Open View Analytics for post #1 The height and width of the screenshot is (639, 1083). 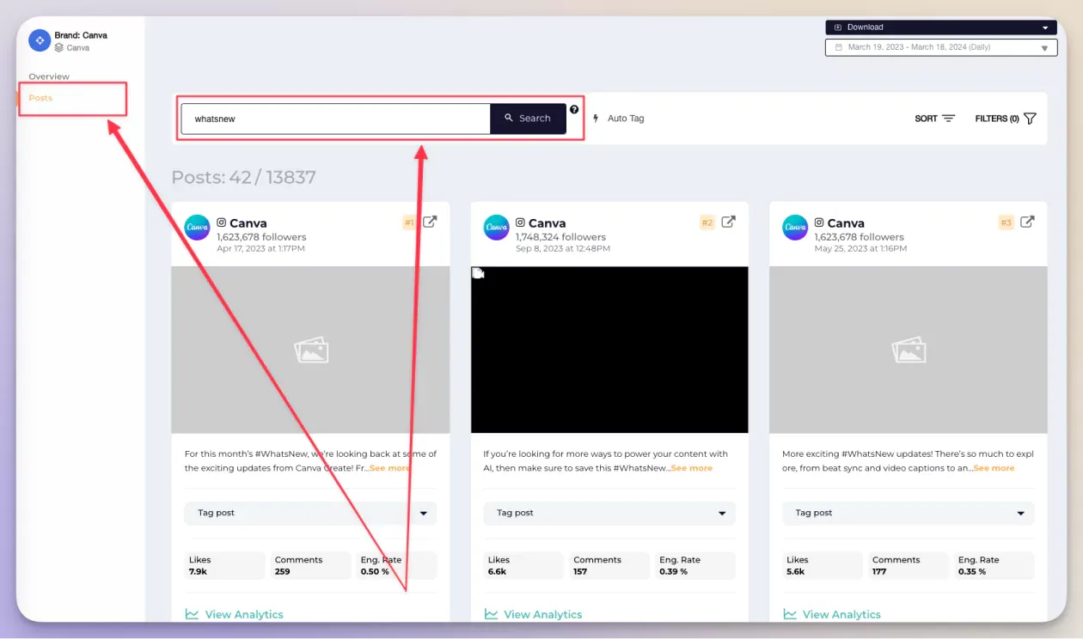[234, 614]
